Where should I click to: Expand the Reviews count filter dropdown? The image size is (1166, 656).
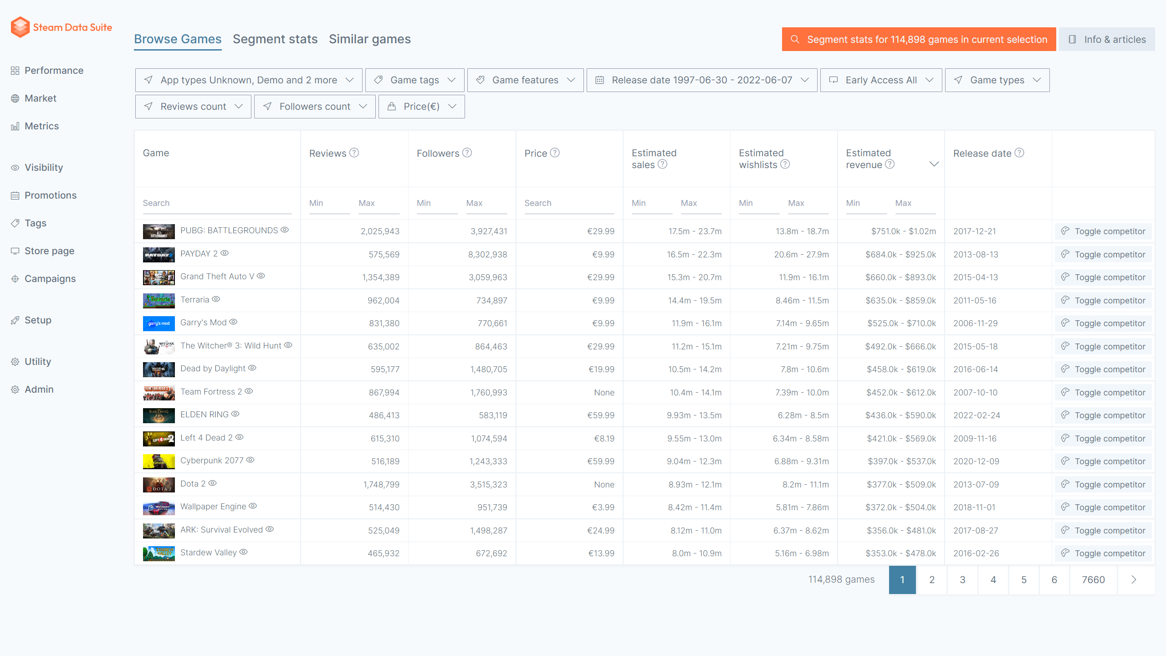pyautogui.click(x=193, y=107)
